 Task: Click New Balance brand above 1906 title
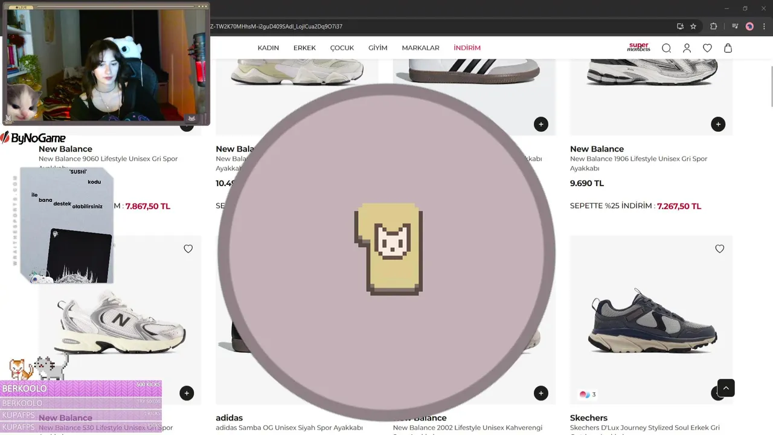(597, 149)
